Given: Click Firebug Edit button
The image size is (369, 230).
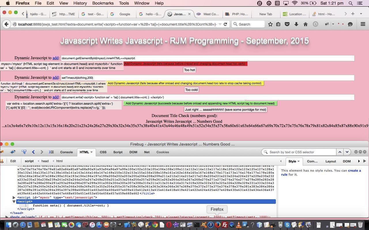Looking at the screenshot, I should click(x=13, y=161).
